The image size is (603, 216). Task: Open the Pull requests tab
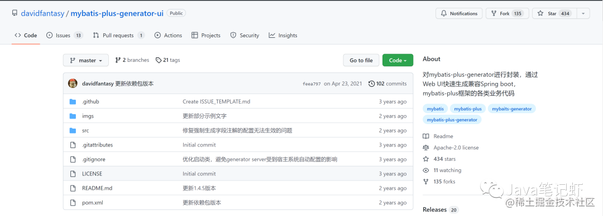[119, 35]
